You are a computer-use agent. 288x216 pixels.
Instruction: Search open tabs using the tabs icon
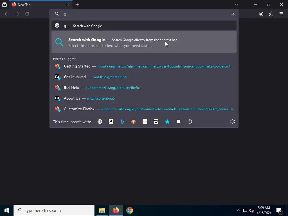(179, 121)
